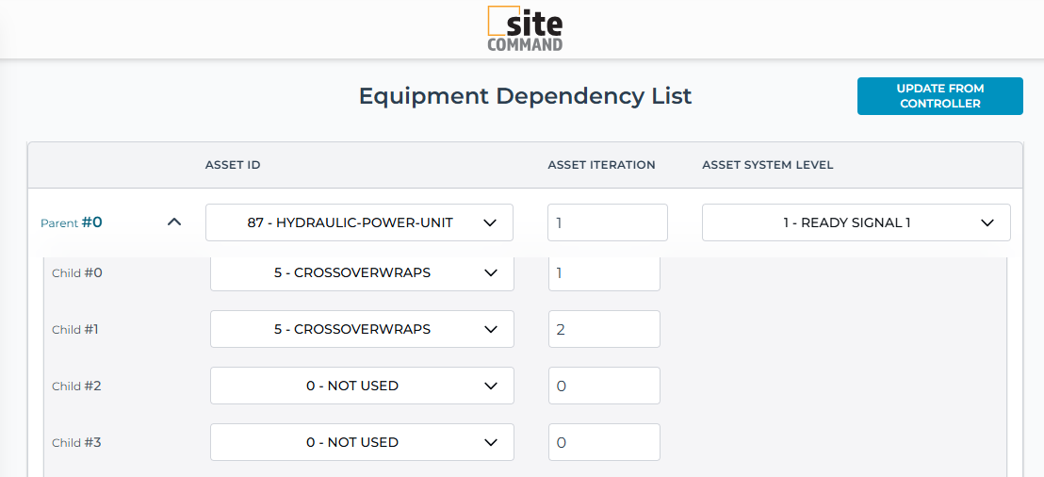Select the Child #1 iteration field

point(603,329)
